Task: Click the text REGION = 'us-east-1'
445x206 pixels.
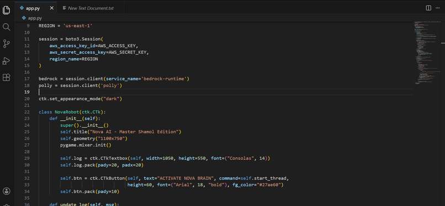Action: (66, 26)
